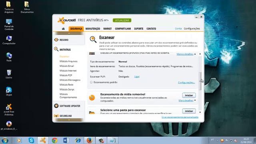Click Antivírus magnifier icon in sidebar
The width and height of the screenshot is (256, 144).
56,49
